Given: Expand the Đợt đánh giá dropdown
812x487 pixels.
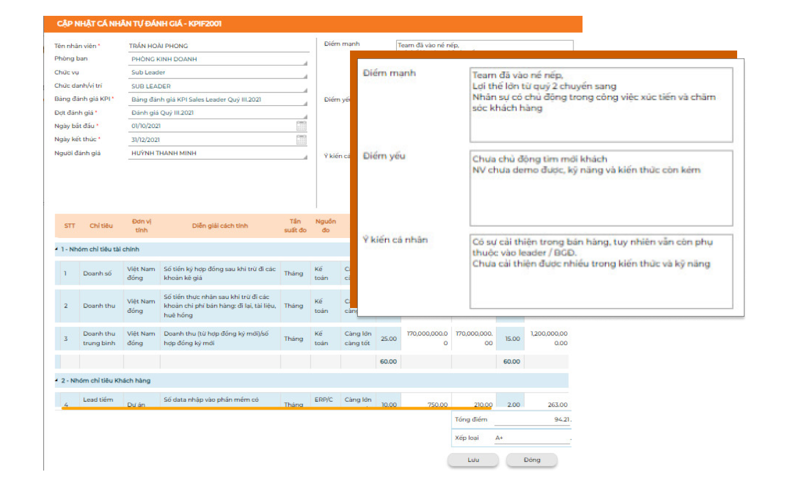Looking at the screenshot, I should (x=305, y=116).
